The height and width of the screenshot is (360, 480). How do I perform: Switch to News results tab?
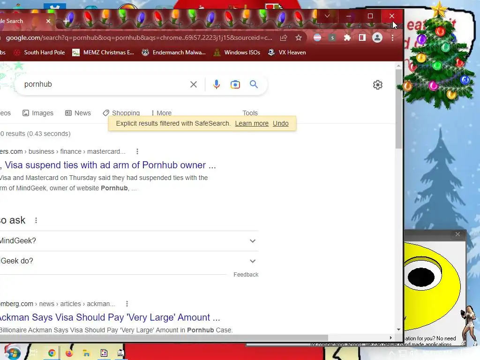pos(78,113)
